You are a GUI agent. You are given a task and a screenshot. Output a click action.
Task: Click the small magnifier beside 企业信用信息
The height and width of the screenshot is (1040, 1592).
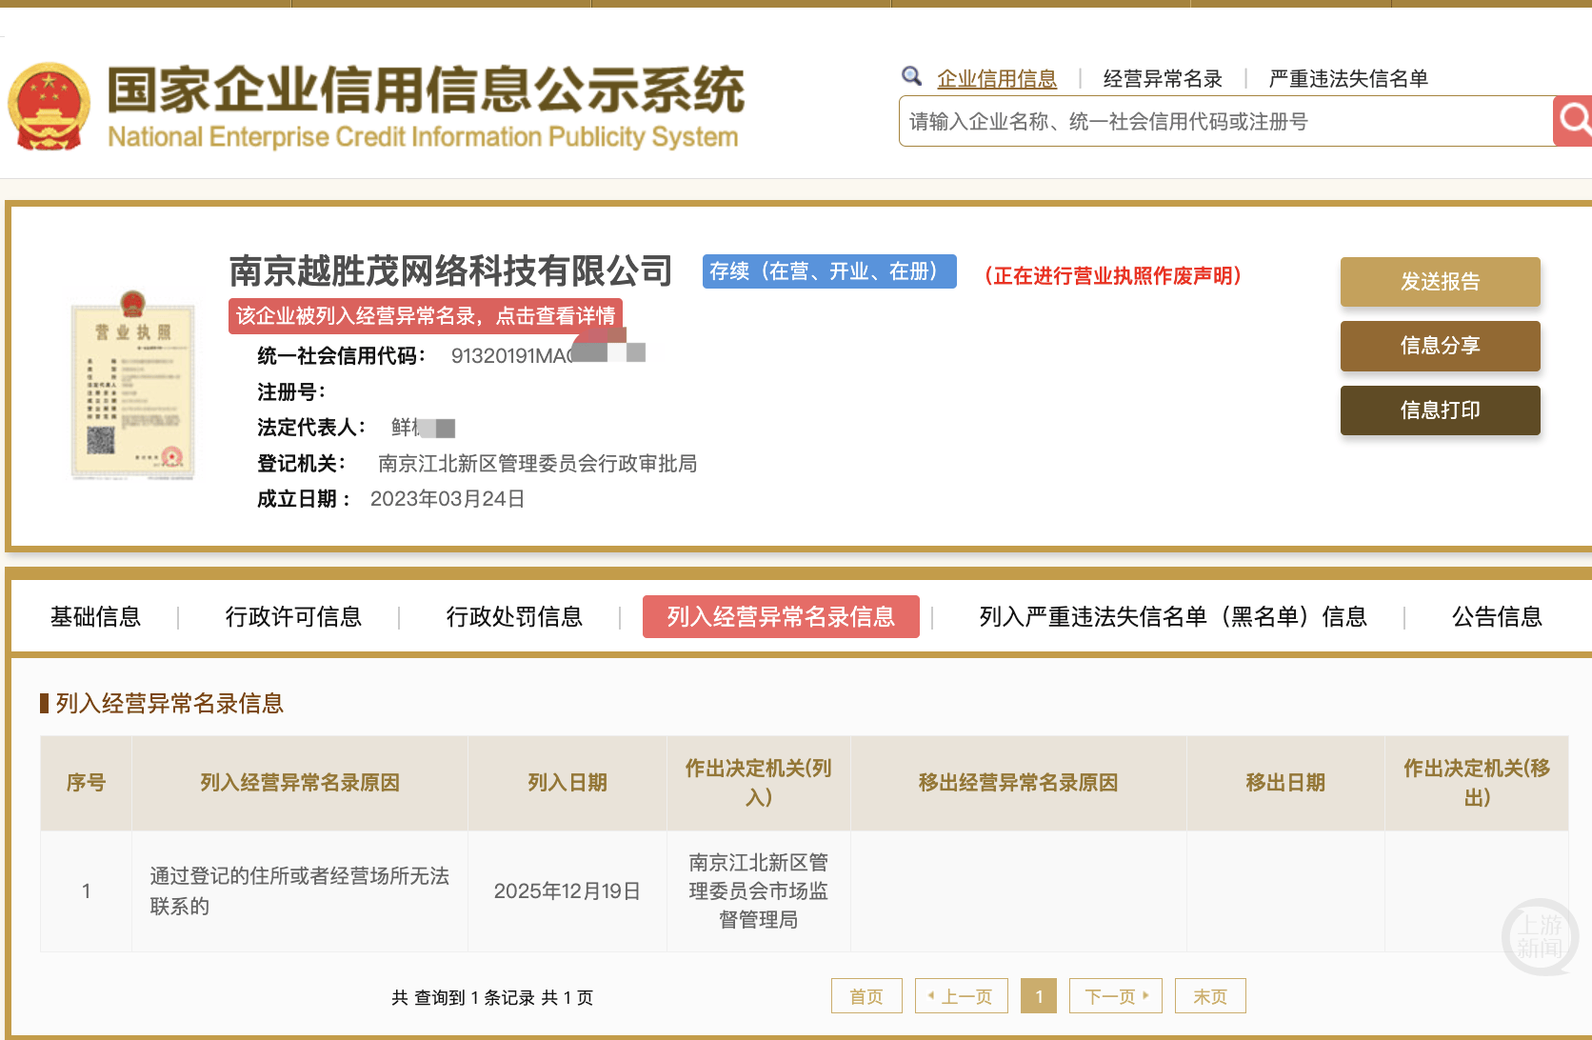(911, 76)
